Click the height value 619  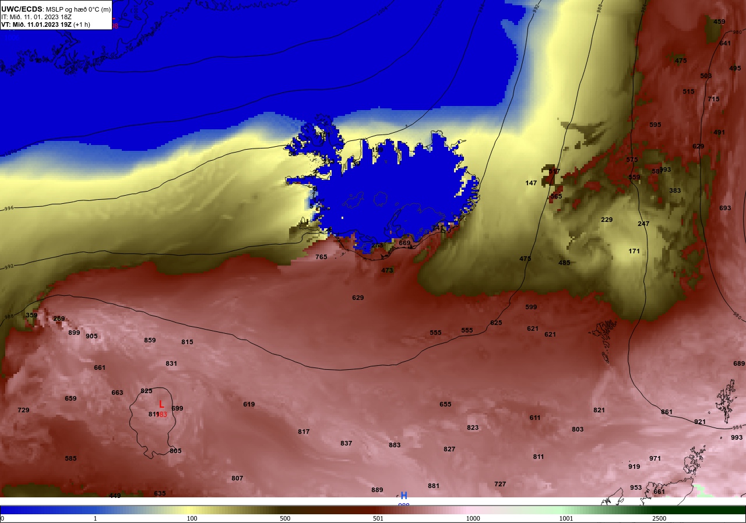(249, 404)
